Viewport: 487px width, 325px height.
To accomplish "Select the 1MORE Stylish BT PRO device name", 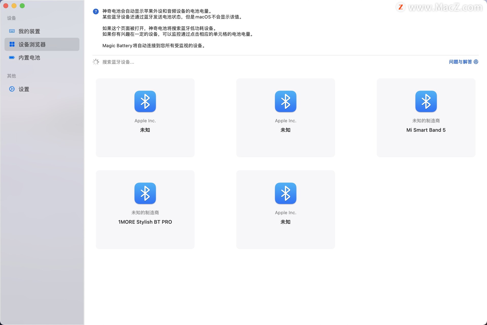I will (x=145, y=222).
